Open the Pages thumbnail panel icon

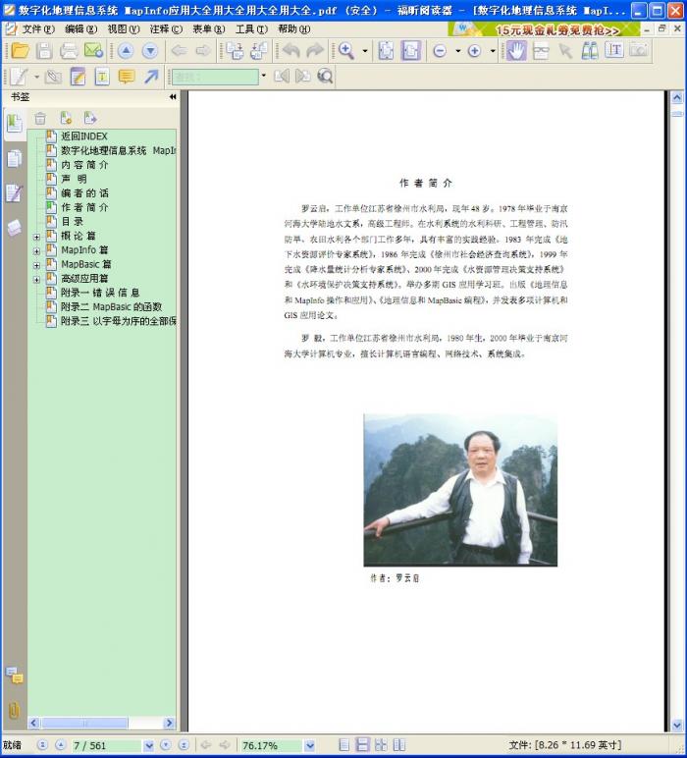[x=14, y=158]
